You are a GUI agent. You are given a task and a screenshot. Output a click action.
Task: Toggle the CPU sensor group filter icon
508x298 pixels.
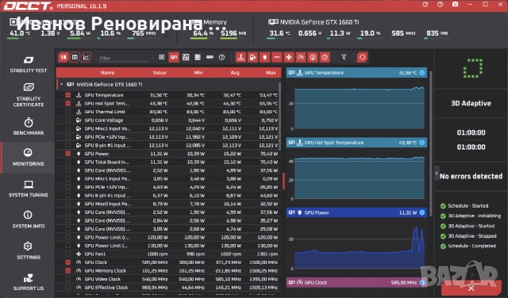[x=162, y=57]
